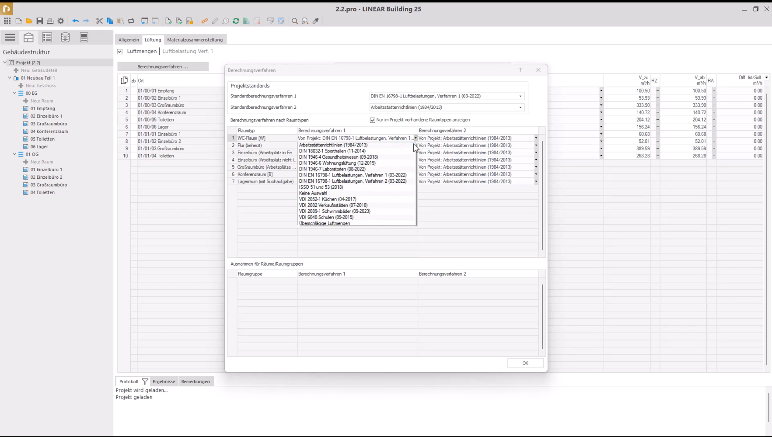Open the database panel icon in sidebar
The width and height of the screenshot is (772, 437).
(65, 38)
